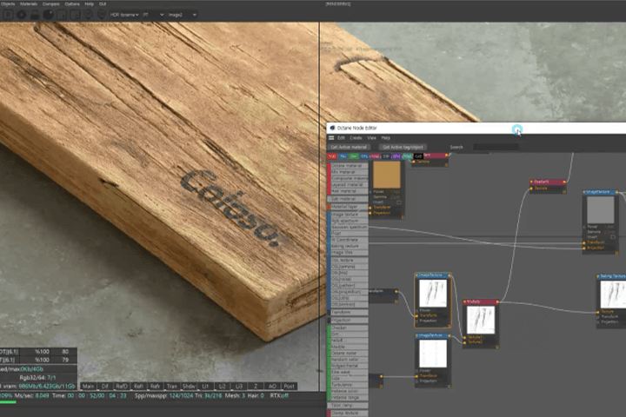The width and height of the screenshot is (626, 417).
Task: Toggle the green Gen node filter tag
Action: click(353, 156)
